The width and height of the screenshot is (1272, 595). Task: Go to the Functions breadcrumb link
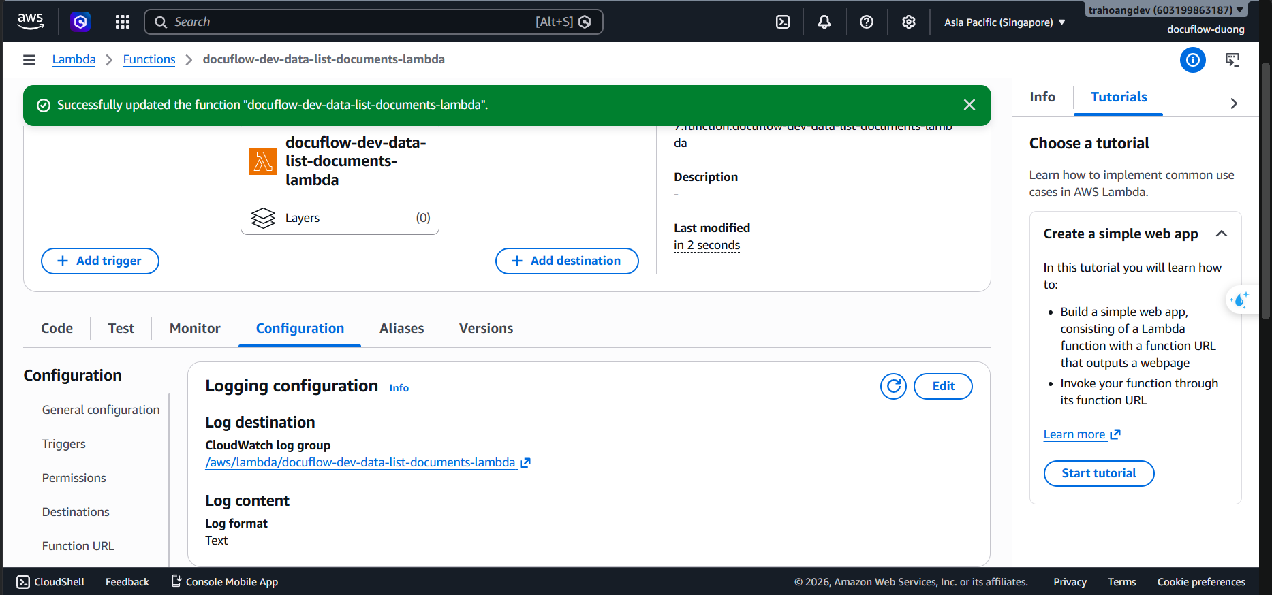[x=149, y=59]
